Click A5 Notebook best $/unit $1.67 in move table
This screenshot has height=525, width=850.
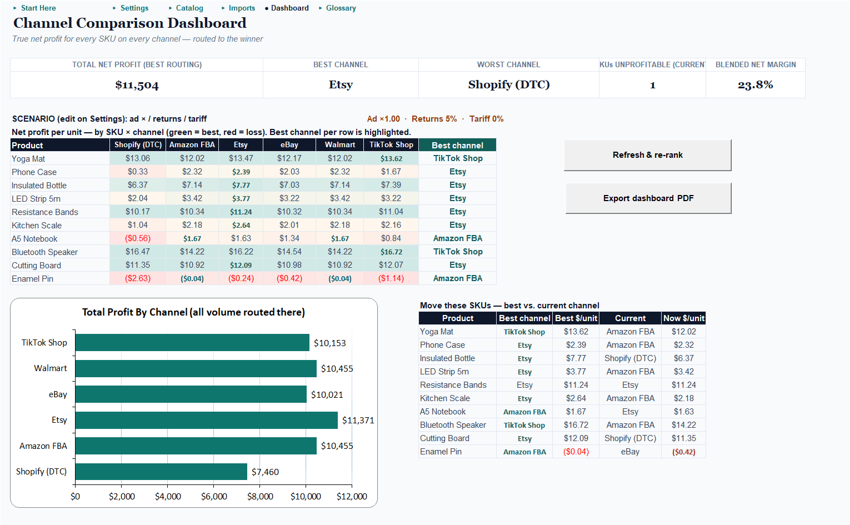576,412
